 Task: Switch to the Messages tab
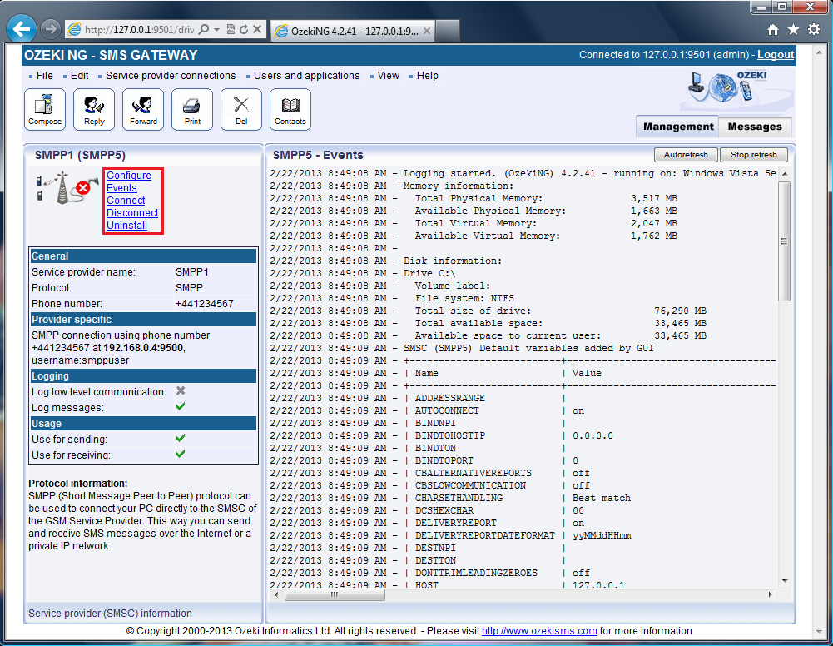pyautogui.click(x=755, y=127)
